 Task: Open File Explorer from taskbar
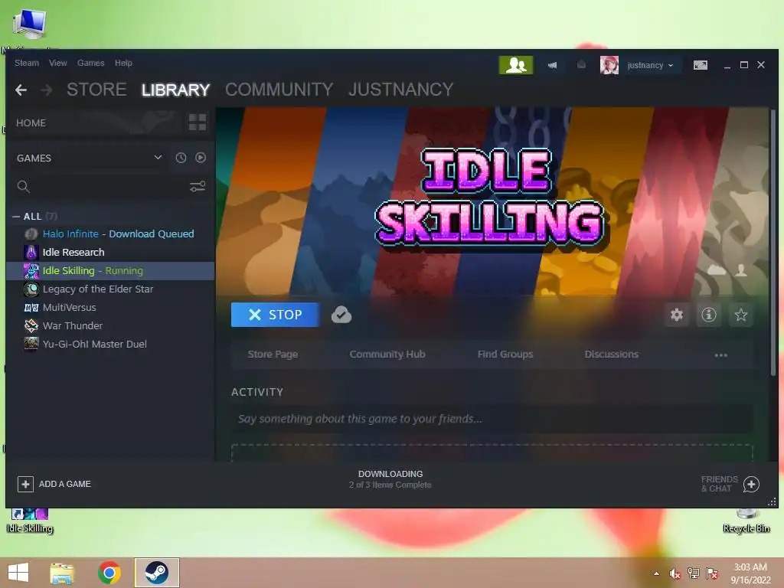coord(62,573)
